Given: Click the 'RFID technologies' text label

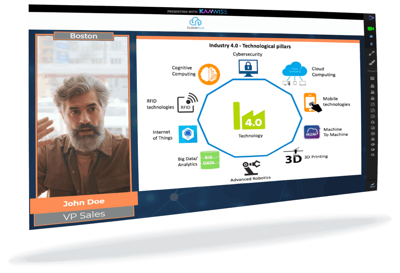Looking at the screenshot, I should (x=160, y=104).
